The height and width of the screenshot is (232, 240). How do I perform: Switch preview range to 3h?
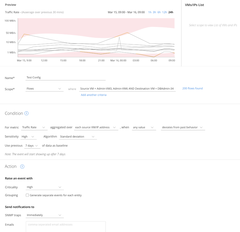coord(154,12)
